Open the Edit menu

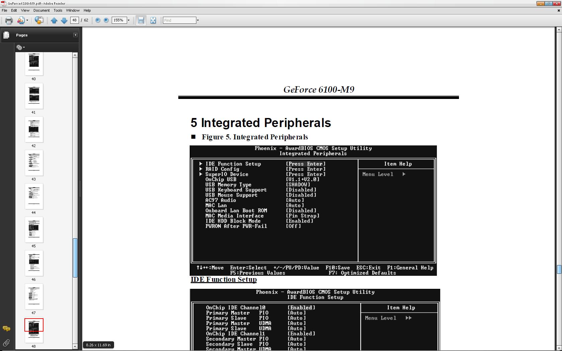tap(14, 10)
